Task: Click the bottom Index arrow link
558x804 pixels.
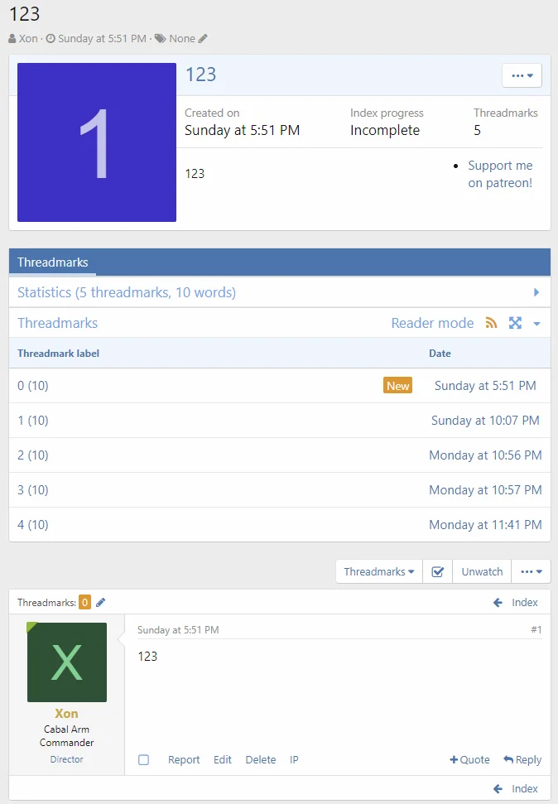Action: click(516, 788)
